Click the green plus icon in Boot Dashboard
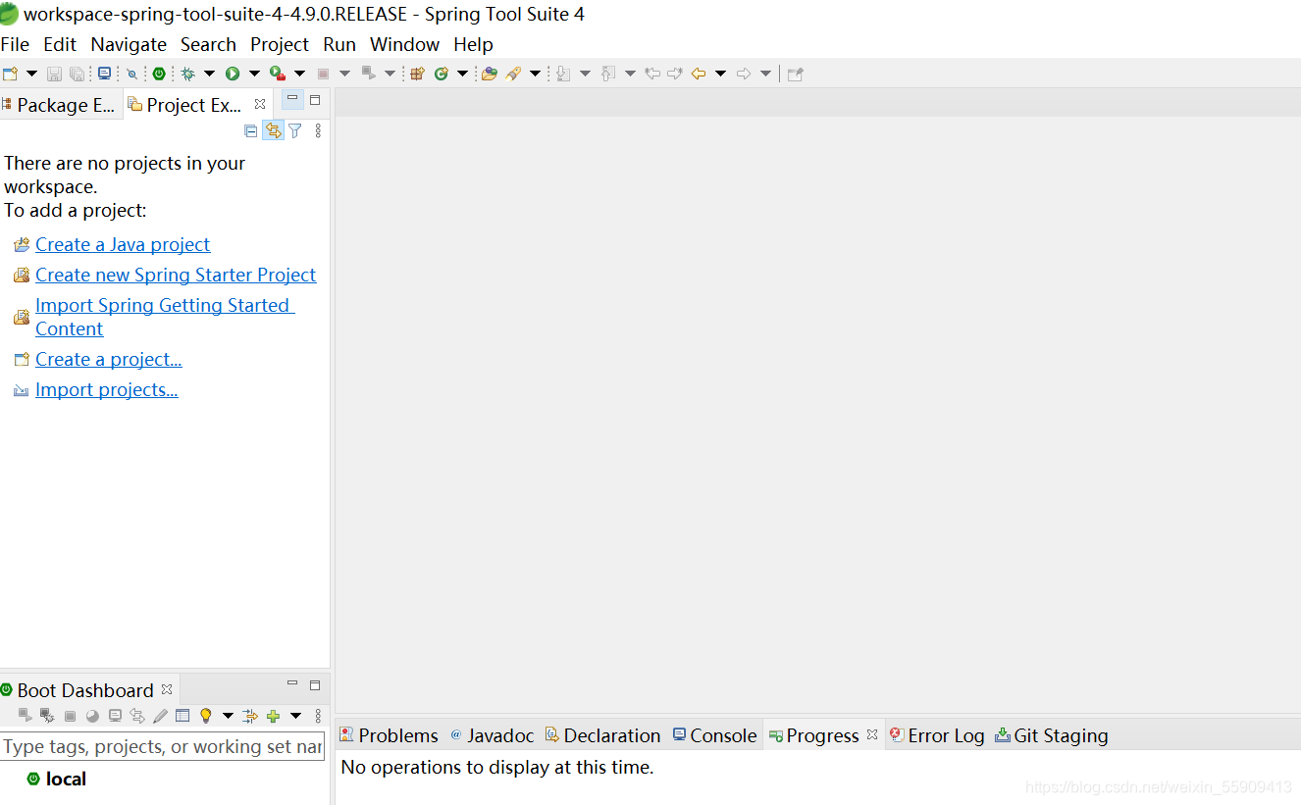Viewport: 1301px width, 805px height. (x=274, y=716)
